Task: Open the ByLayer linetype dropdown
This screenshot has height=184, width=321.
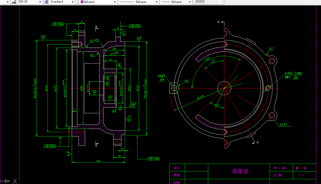Action: tap(156, 2)
